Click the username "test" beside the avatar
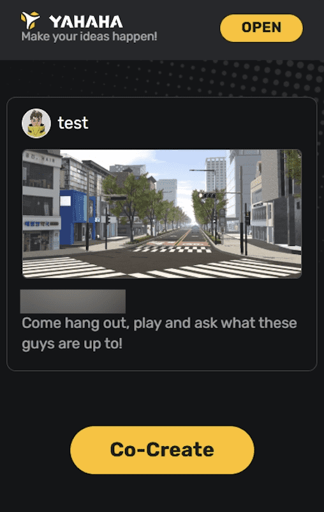Screen dimensions: 324x512 [73, 123]
